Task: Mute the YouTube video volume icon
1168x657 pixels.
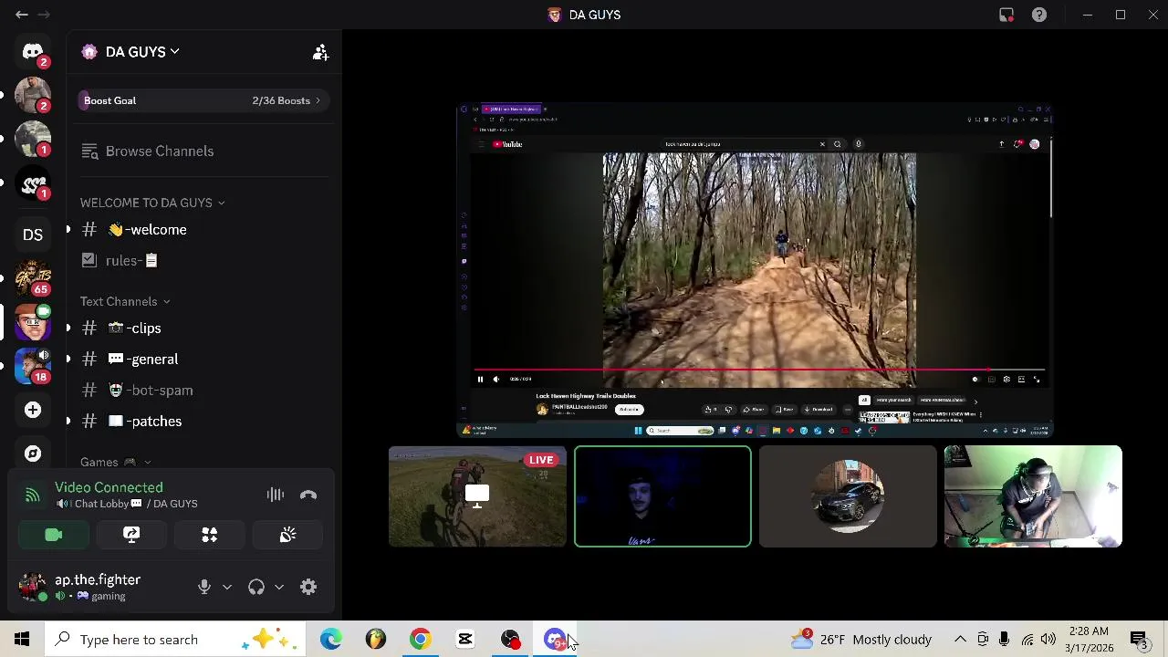Action: [496, 379]
